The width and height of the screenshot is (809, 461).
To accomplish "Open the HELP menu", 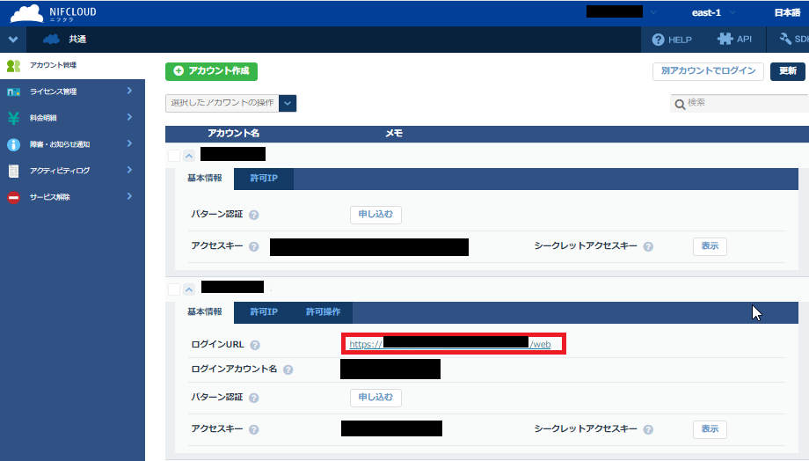I will (x=671, y=40).
